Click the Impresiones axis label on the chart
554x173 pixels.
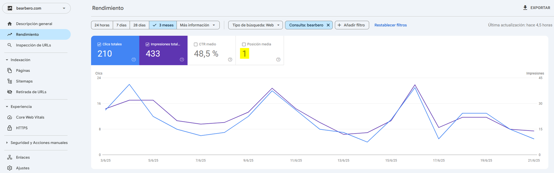point(535,74)
